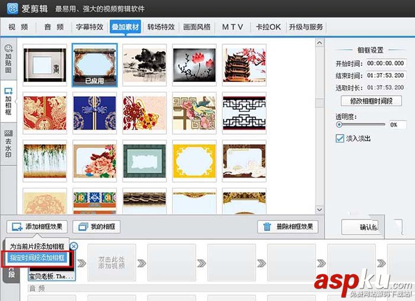Choose the pale yellow dragon pattern frame
Image resolution: width=415 pixels, height=301 pixels.
click(44, 201)
